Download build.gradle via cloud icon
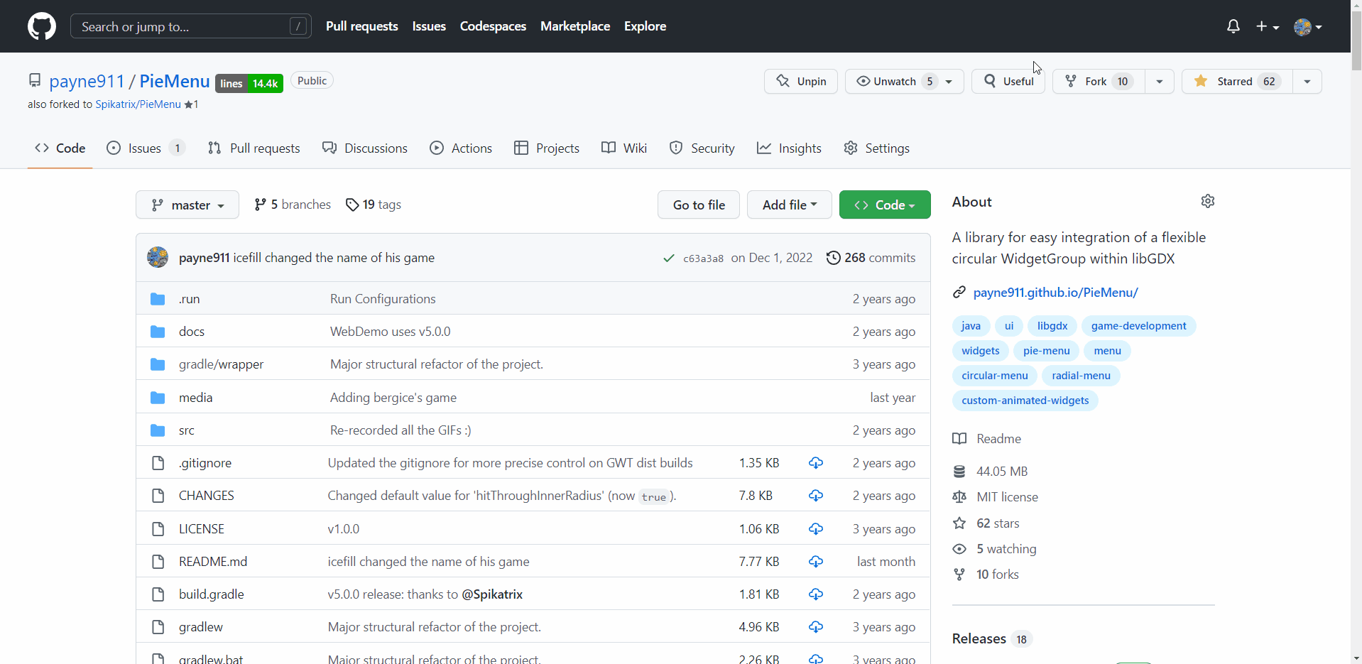This screenshot has width=1362, height=664. tap(816, 594)
